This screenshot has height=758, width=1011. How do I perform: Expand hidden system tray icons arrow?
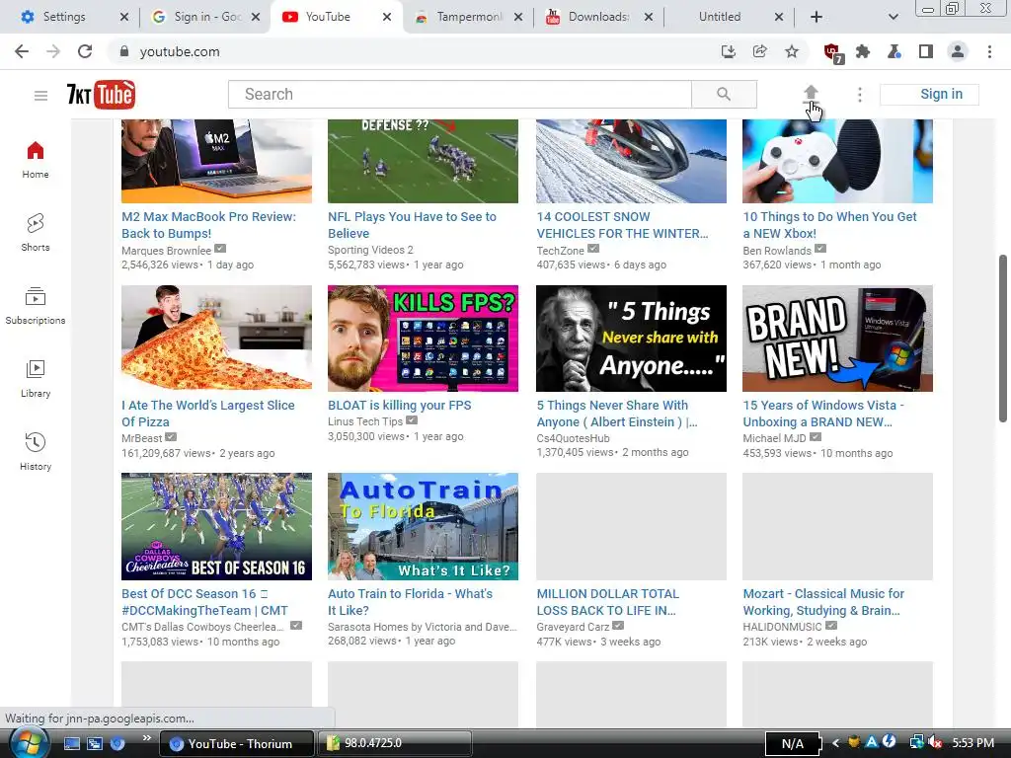tap(835, 743)
